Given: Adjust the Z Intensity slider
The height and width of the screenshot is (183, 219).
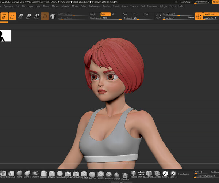Looking at the screenshot, I should coord(138,18).
